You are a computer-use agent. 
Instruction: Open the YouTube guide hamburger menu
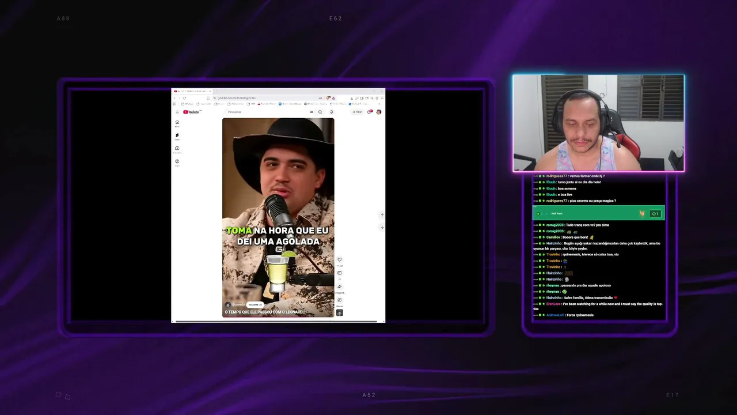pyautogui.click(x=177, y=112)
